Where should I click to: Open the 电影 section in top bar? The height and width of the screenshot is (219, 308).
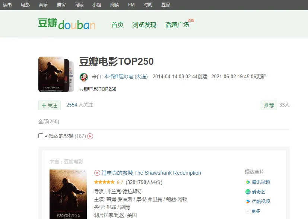click(x=25, y=5)
